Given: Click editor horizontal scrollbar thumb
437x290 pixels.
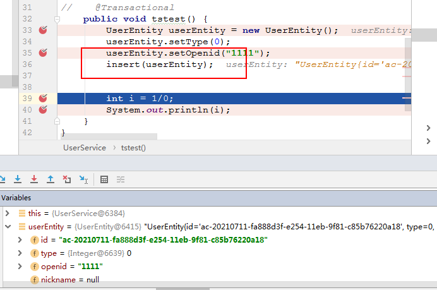Looking at the screenshot, I should coord(109,136).
